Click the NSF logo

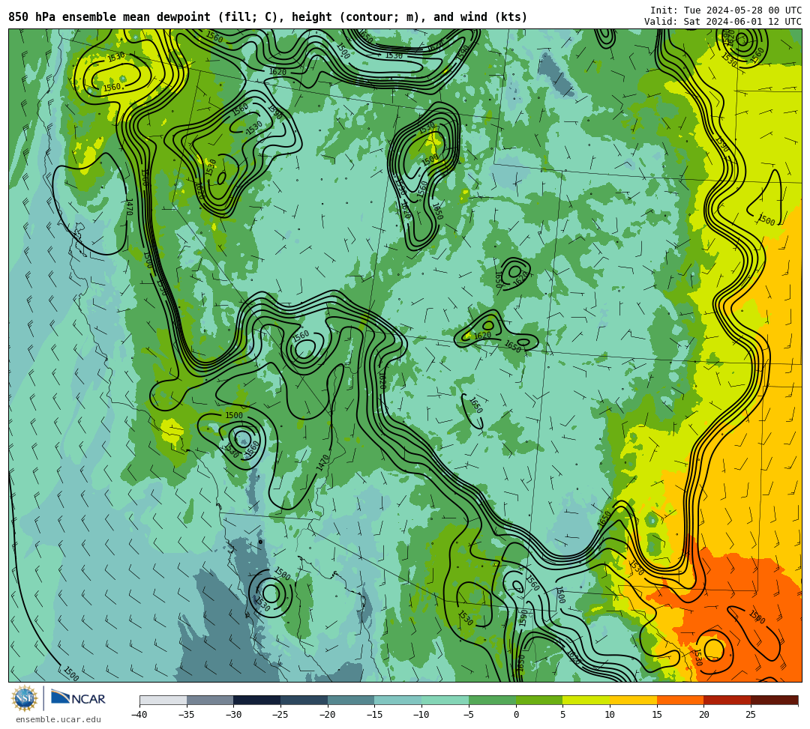(x=24, y=698)
